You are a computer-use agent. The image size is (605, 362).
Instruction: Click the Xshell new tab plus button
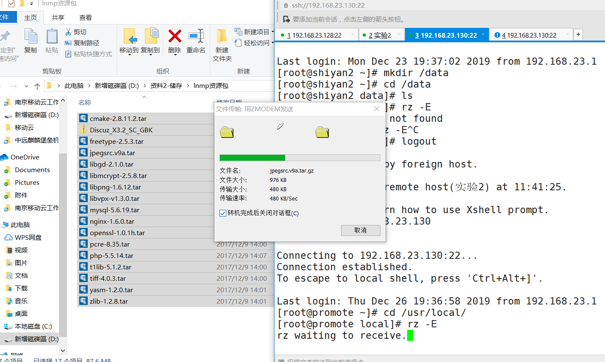coord(578,35)
